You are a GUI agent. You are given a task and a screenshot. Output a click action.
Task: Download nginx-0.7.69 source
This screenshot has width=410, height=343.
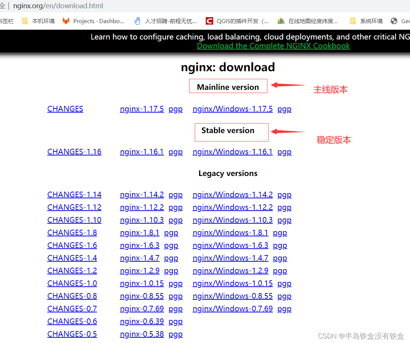[x=142, y=309]
